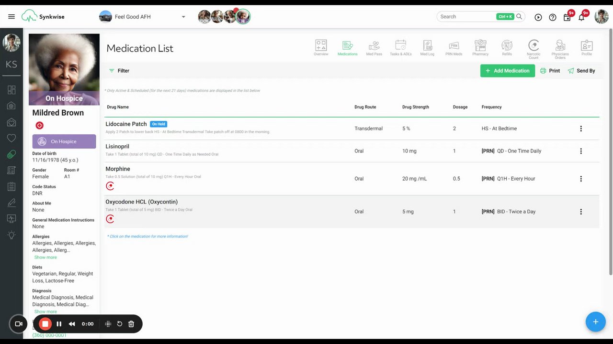Click the Add Medication button
Image resolution: width=613 pixels, height=344 pixels.
tap(508, 71)
